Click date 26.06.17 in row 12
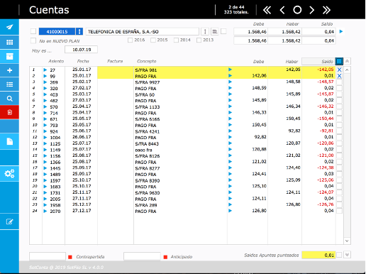This screenshot has height=274, width=366. [82, 137]
